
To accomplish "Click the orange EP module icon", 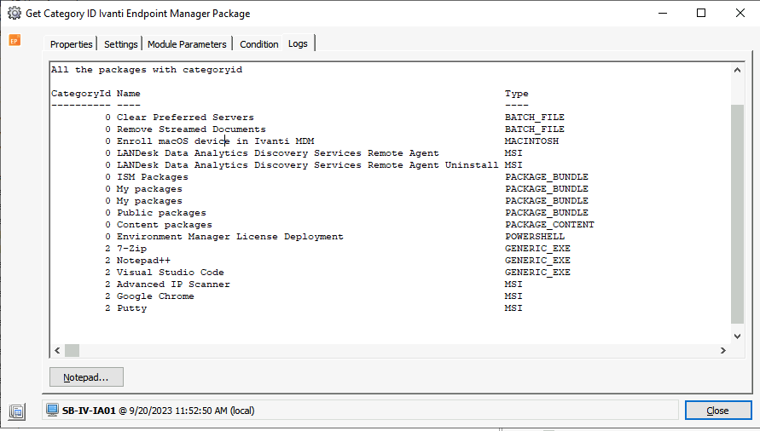I will [x=15, y=40].
